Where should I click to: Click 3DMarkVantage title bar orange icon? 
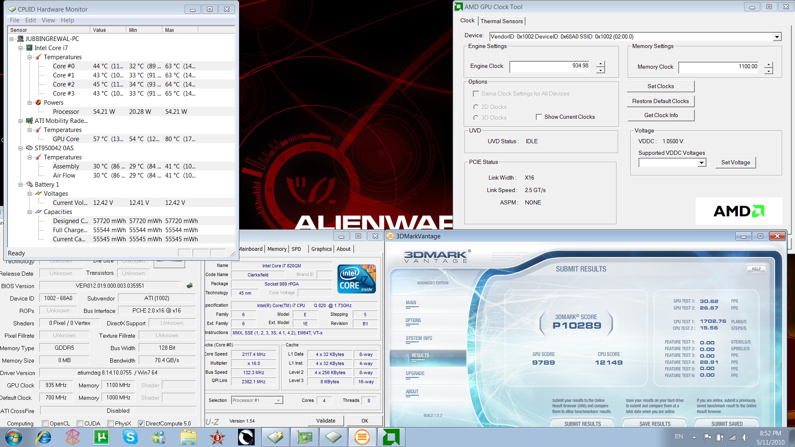(390, 236)
